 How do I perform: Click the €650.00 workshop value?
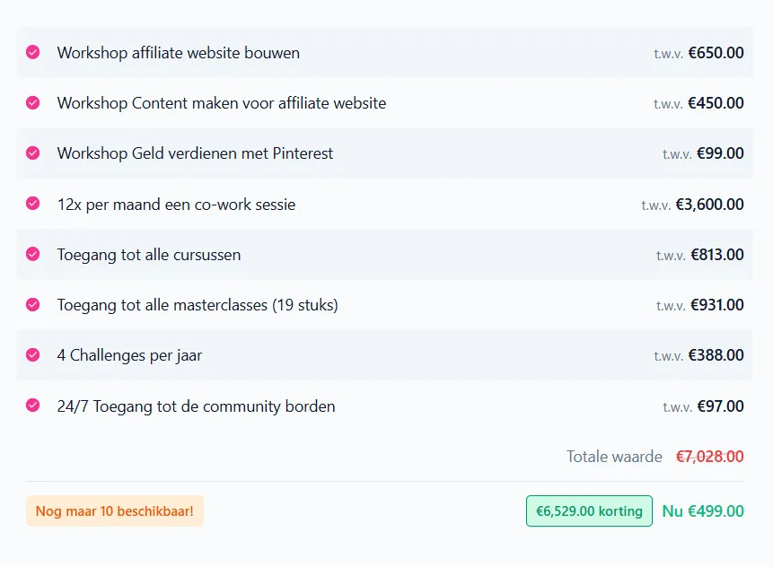pyautogui.click(x=716, y=53)
